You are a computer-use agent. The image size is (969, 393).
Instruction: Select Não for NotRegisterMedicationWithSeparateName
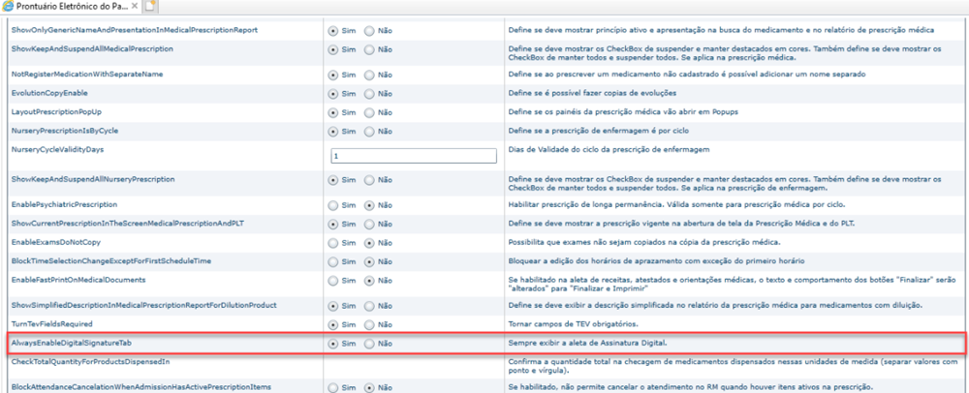[x=369, y=76]
